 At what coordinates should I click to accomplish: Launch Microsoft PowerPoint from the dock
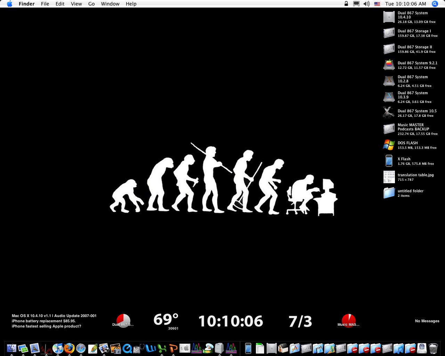click(x=173, y=348)
